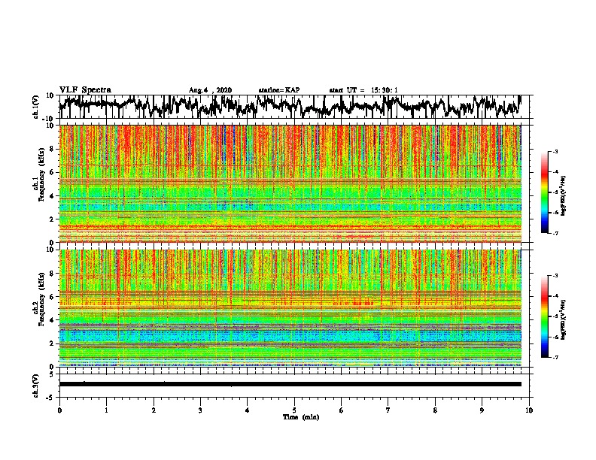Select the "Aug.4 , 2020" date text
Image resolution: width=596 pixels, height=460 pixels.
210,90
